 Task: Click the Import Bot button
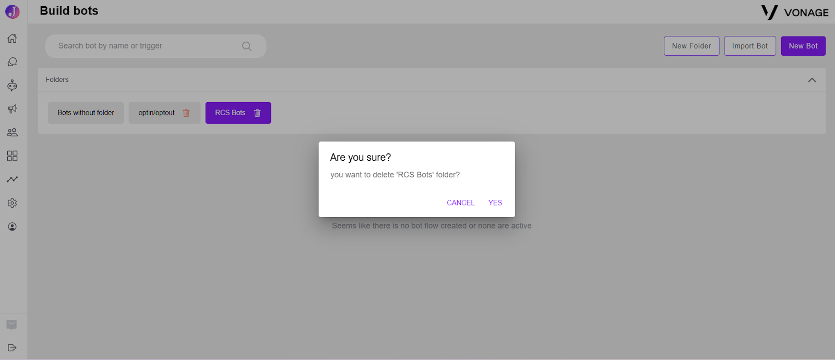click(750, 46)
